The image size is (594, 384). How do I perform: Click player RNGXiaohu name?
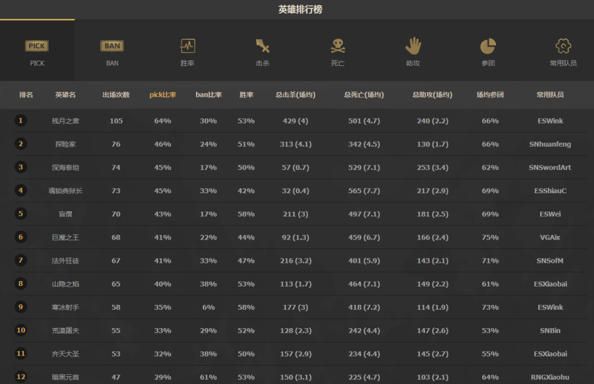click(x=550, y=377)
